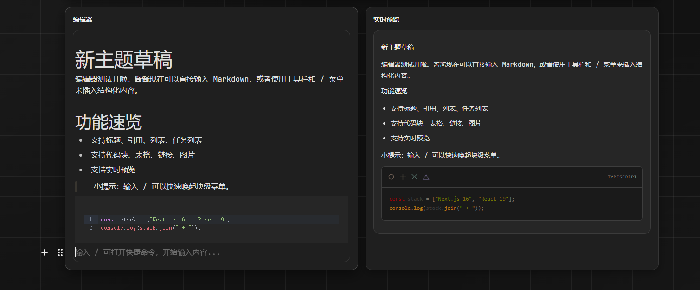Image resolution: width=700 pixels, height=290 pixels.
Task: Click the six-dot drag handle icon
Action: tap(60, 252)
